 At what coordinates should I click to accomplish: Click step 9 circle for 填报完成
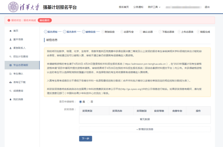pyautogui.click(x=198, y=32)
